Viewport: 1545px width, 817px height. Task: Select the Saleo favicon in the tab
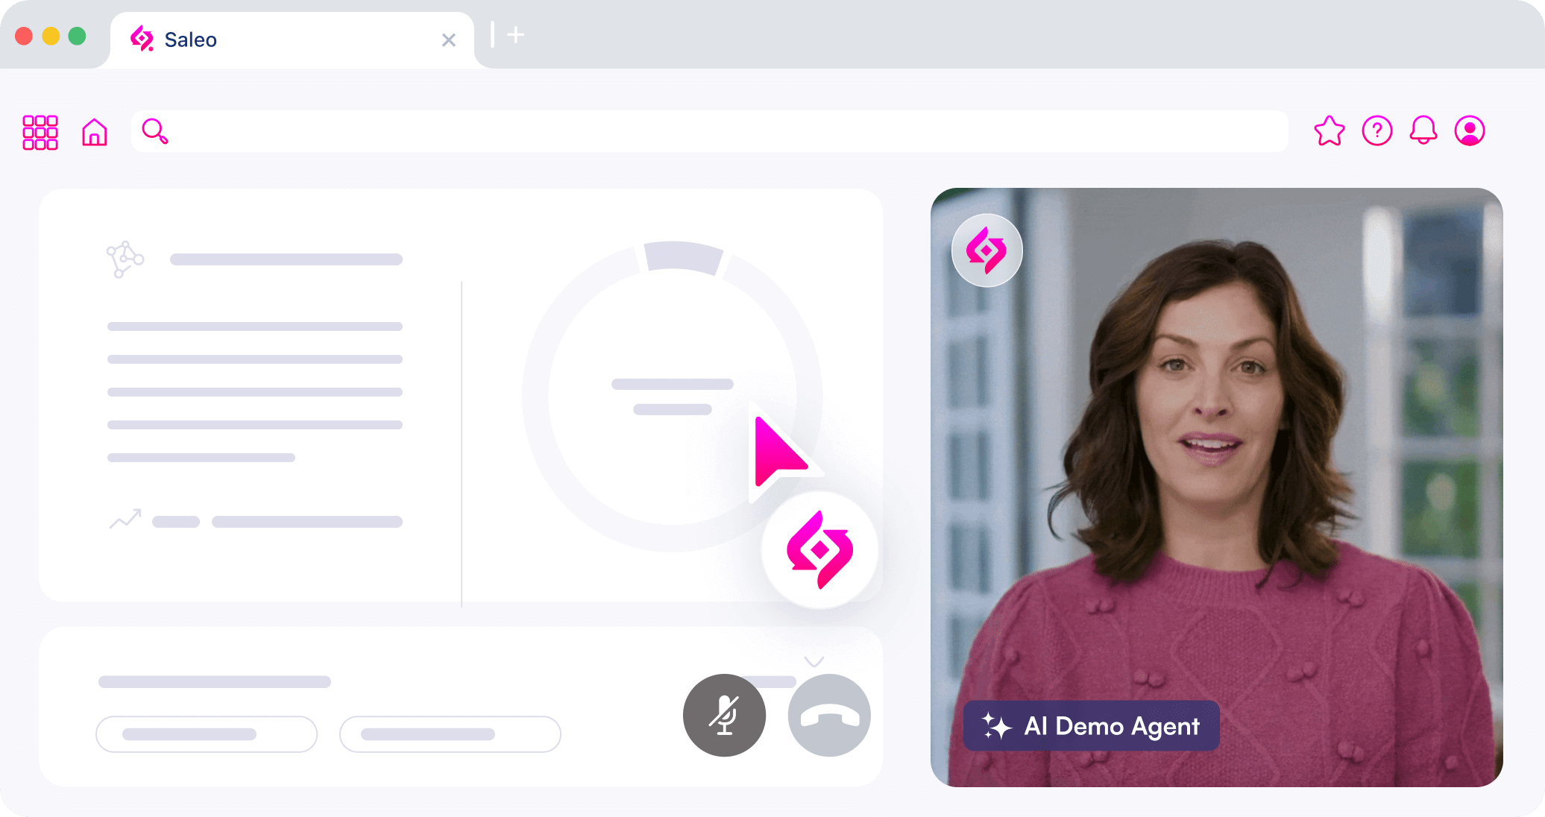click(142, 39)
